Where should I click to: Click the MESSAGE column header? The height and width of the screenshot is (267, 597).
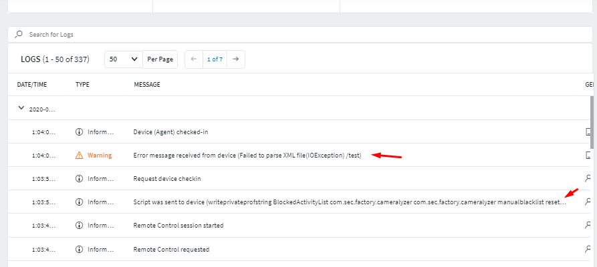[147, 85]
